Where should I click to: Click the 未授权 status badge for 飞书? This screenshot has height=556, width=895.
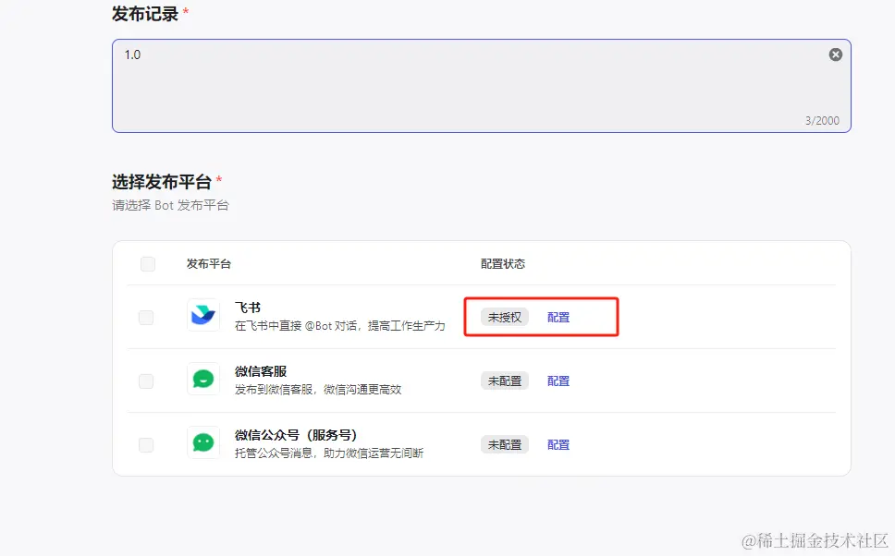[x=505, y=317]
